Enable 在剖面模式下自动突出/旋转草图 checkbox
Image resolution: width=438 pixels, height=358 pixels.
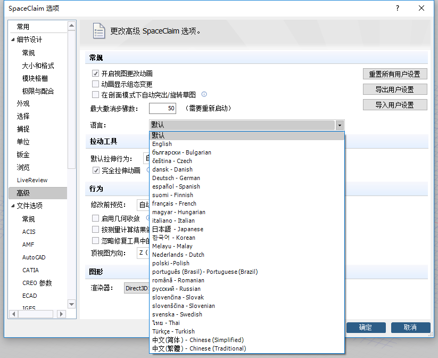coord(96,94)
